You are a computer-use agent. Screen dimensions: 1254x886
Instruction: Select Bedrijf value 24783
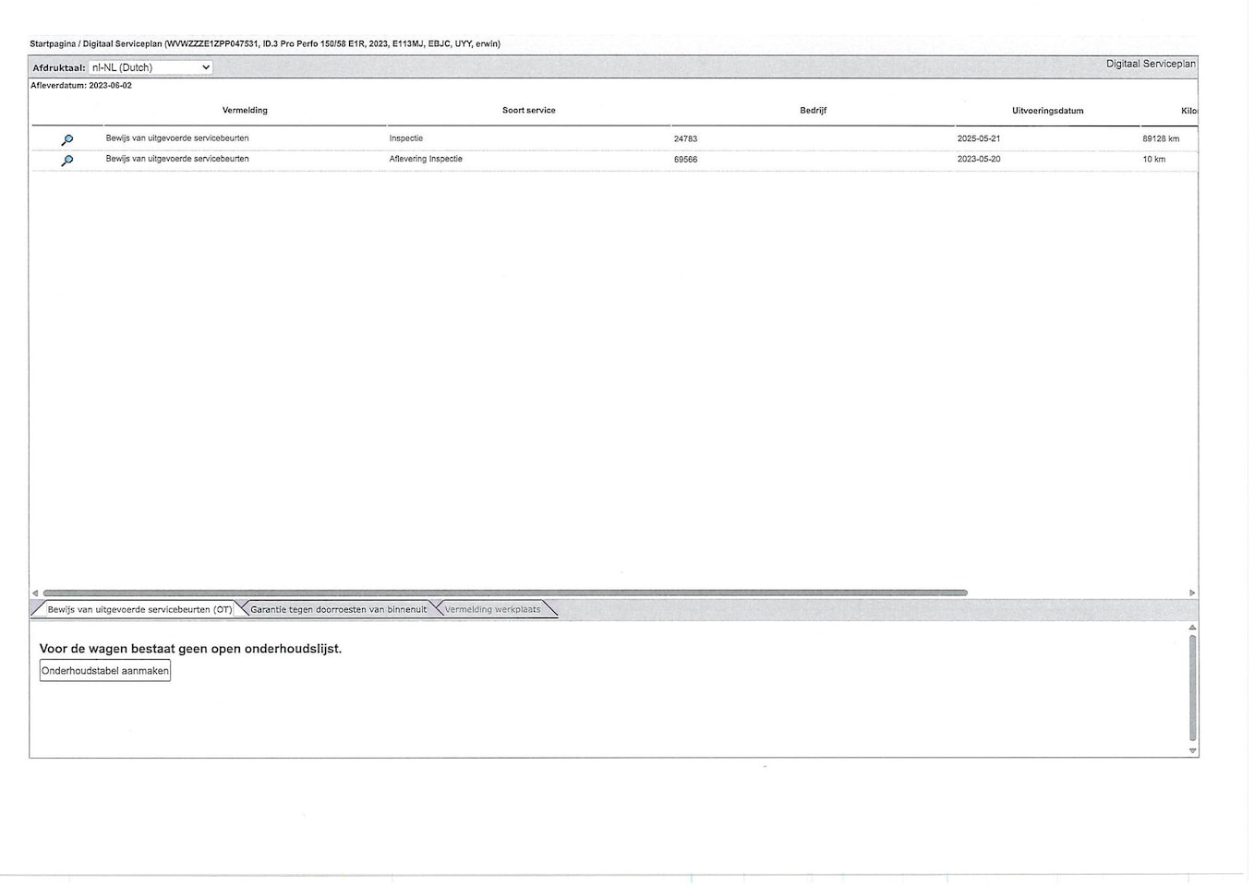point(685,139)
